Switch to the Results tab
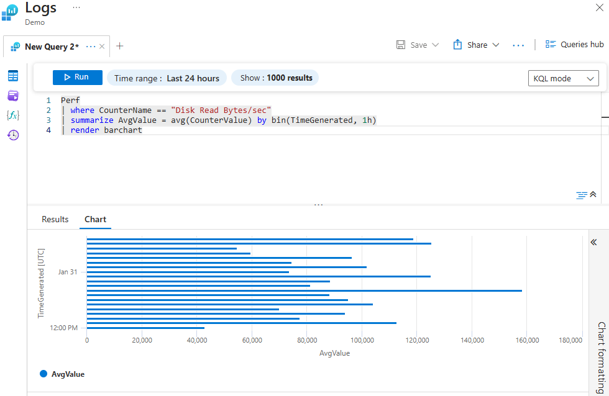Image resolution: width=609 pixels, height=396 pixels. (55, 219)
